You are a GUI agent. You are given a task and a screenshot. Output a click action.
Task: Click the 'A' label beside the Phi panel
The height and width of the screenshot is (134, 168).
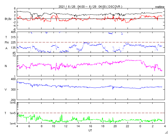click(6, 48)
